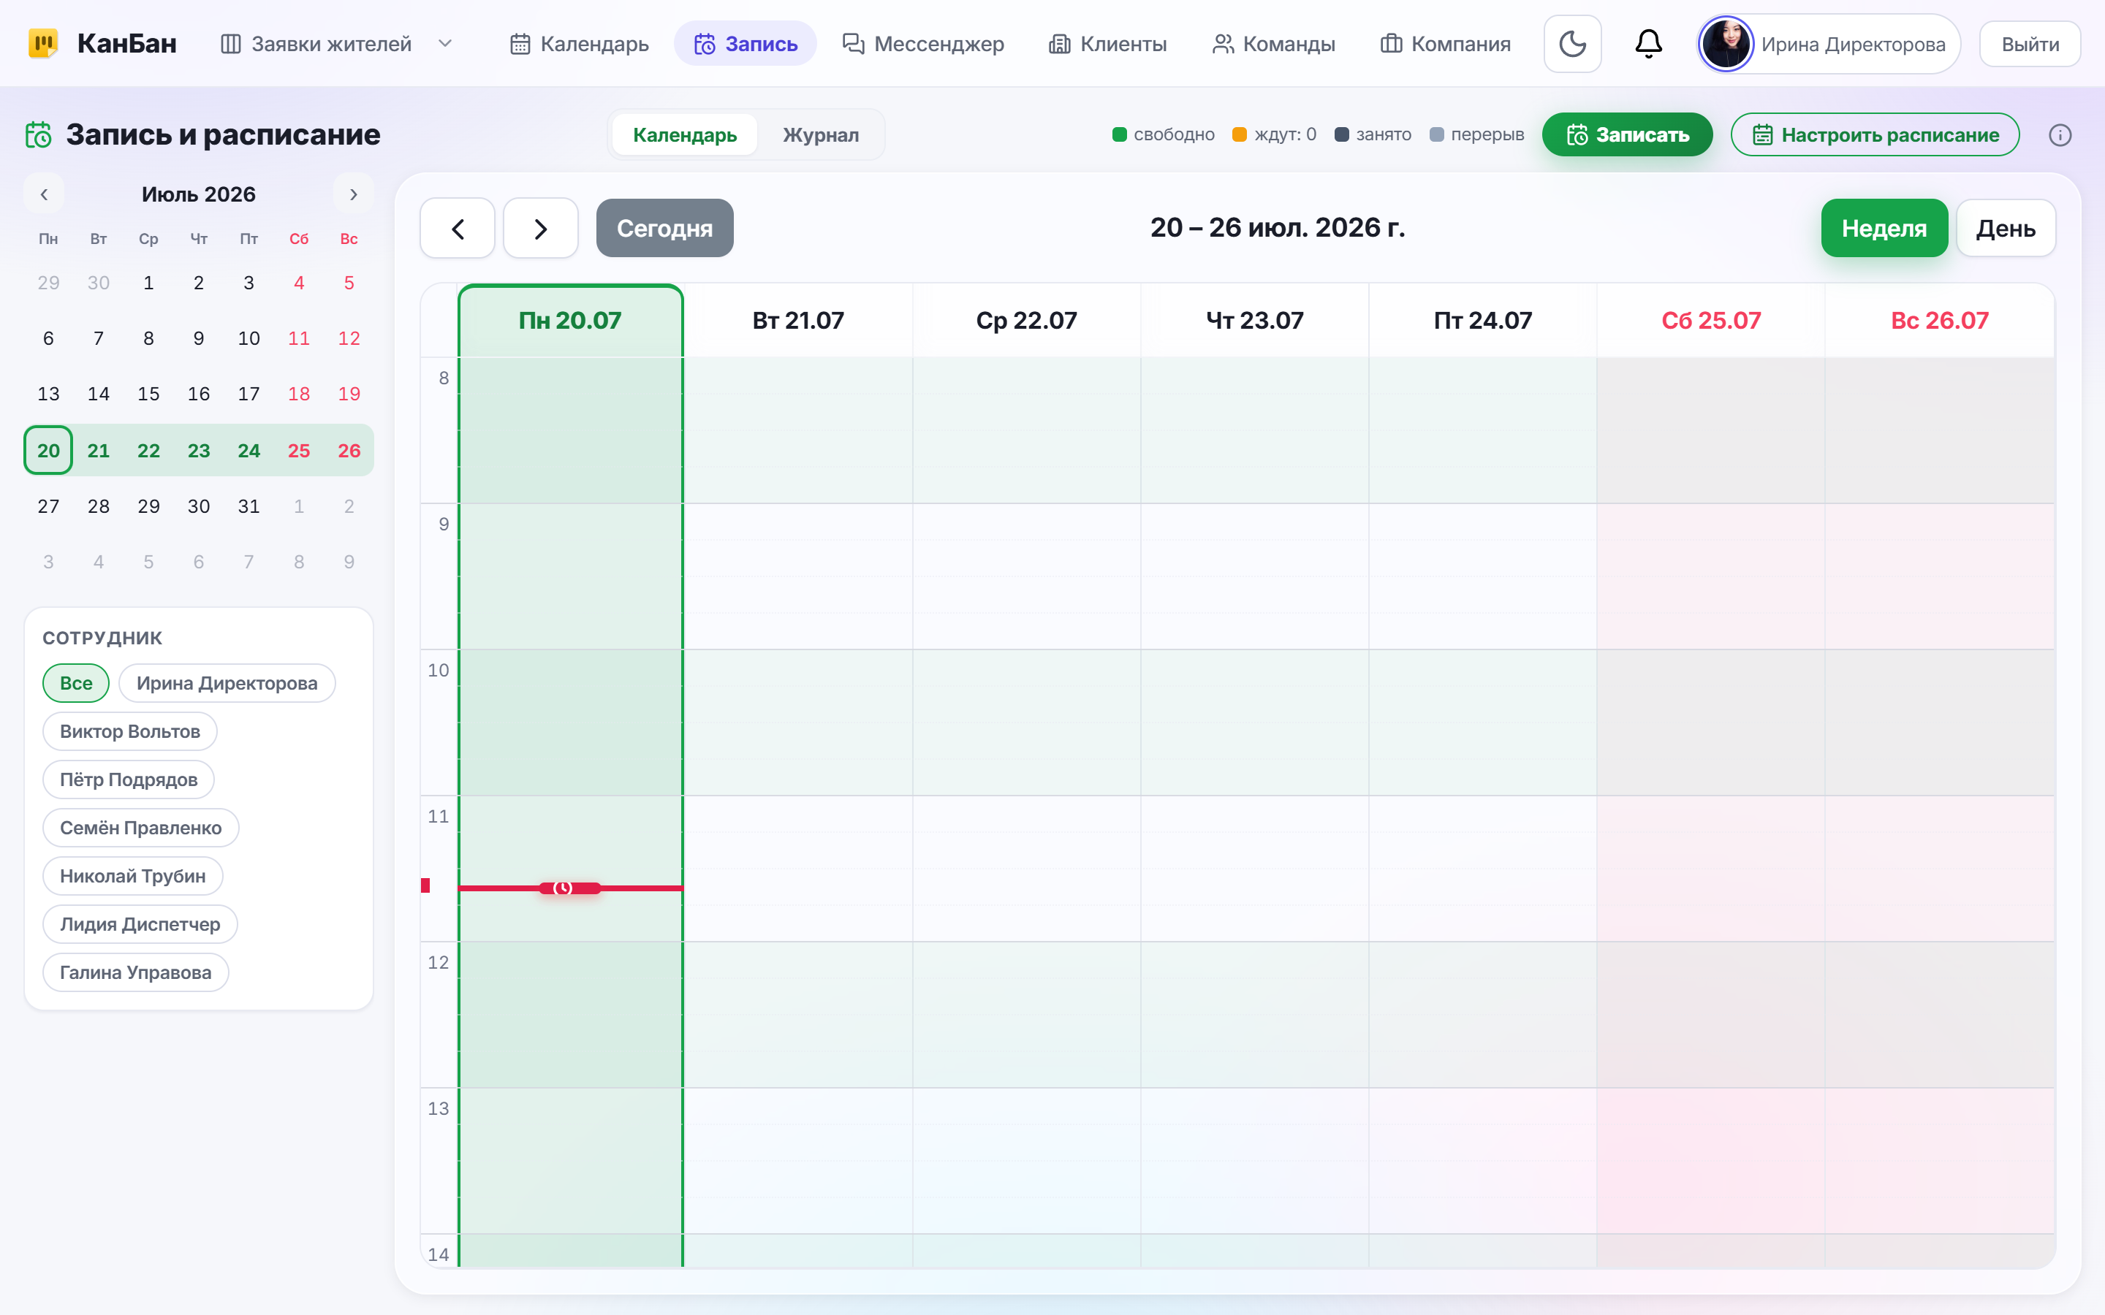
Task: Open Настроить расписание
Action: (1875, 135)
